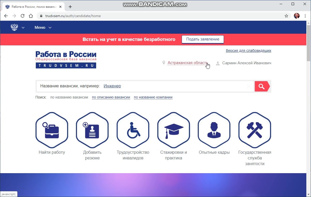View site info via the padlock icon
Image resolution: width=311 pixels, height=197 pixels.
pos(41,16)
